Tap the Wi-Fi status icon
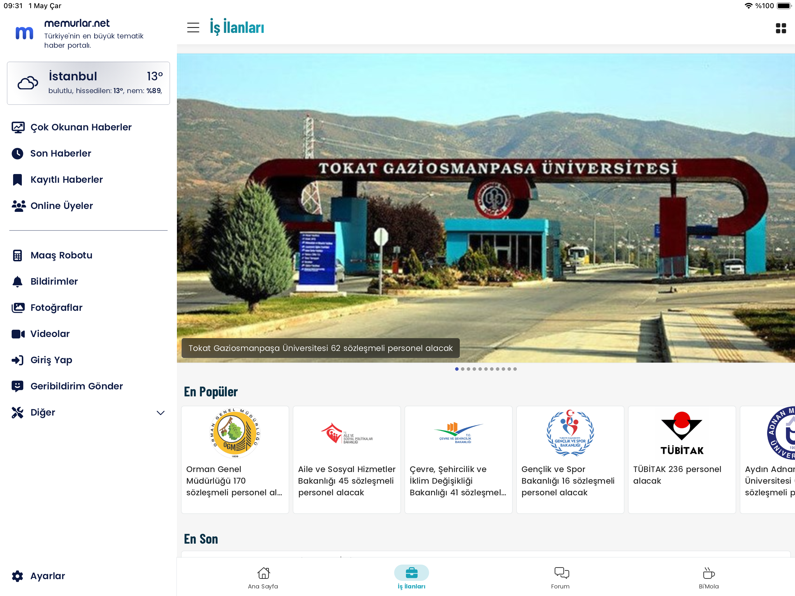Viewport: 795px width, 596px height. tap(748, 6)
